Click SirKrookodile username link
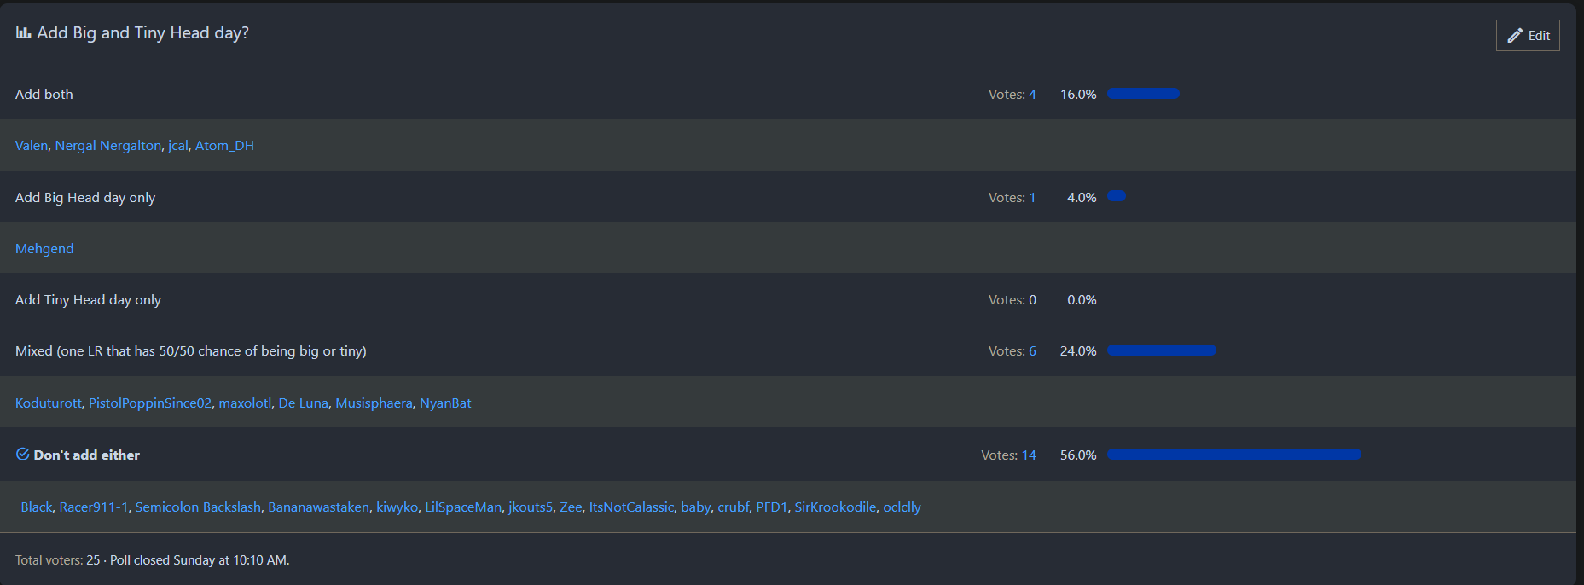The image size is (1584, 585). (x=835, y=507)
